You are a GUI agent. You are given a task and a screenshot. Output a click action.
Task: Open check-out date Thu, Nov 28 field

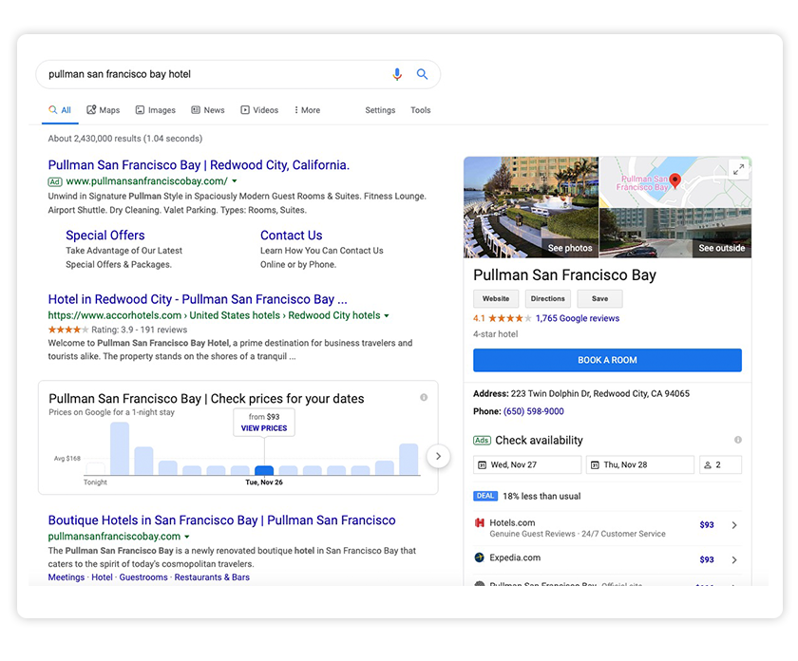640,464
